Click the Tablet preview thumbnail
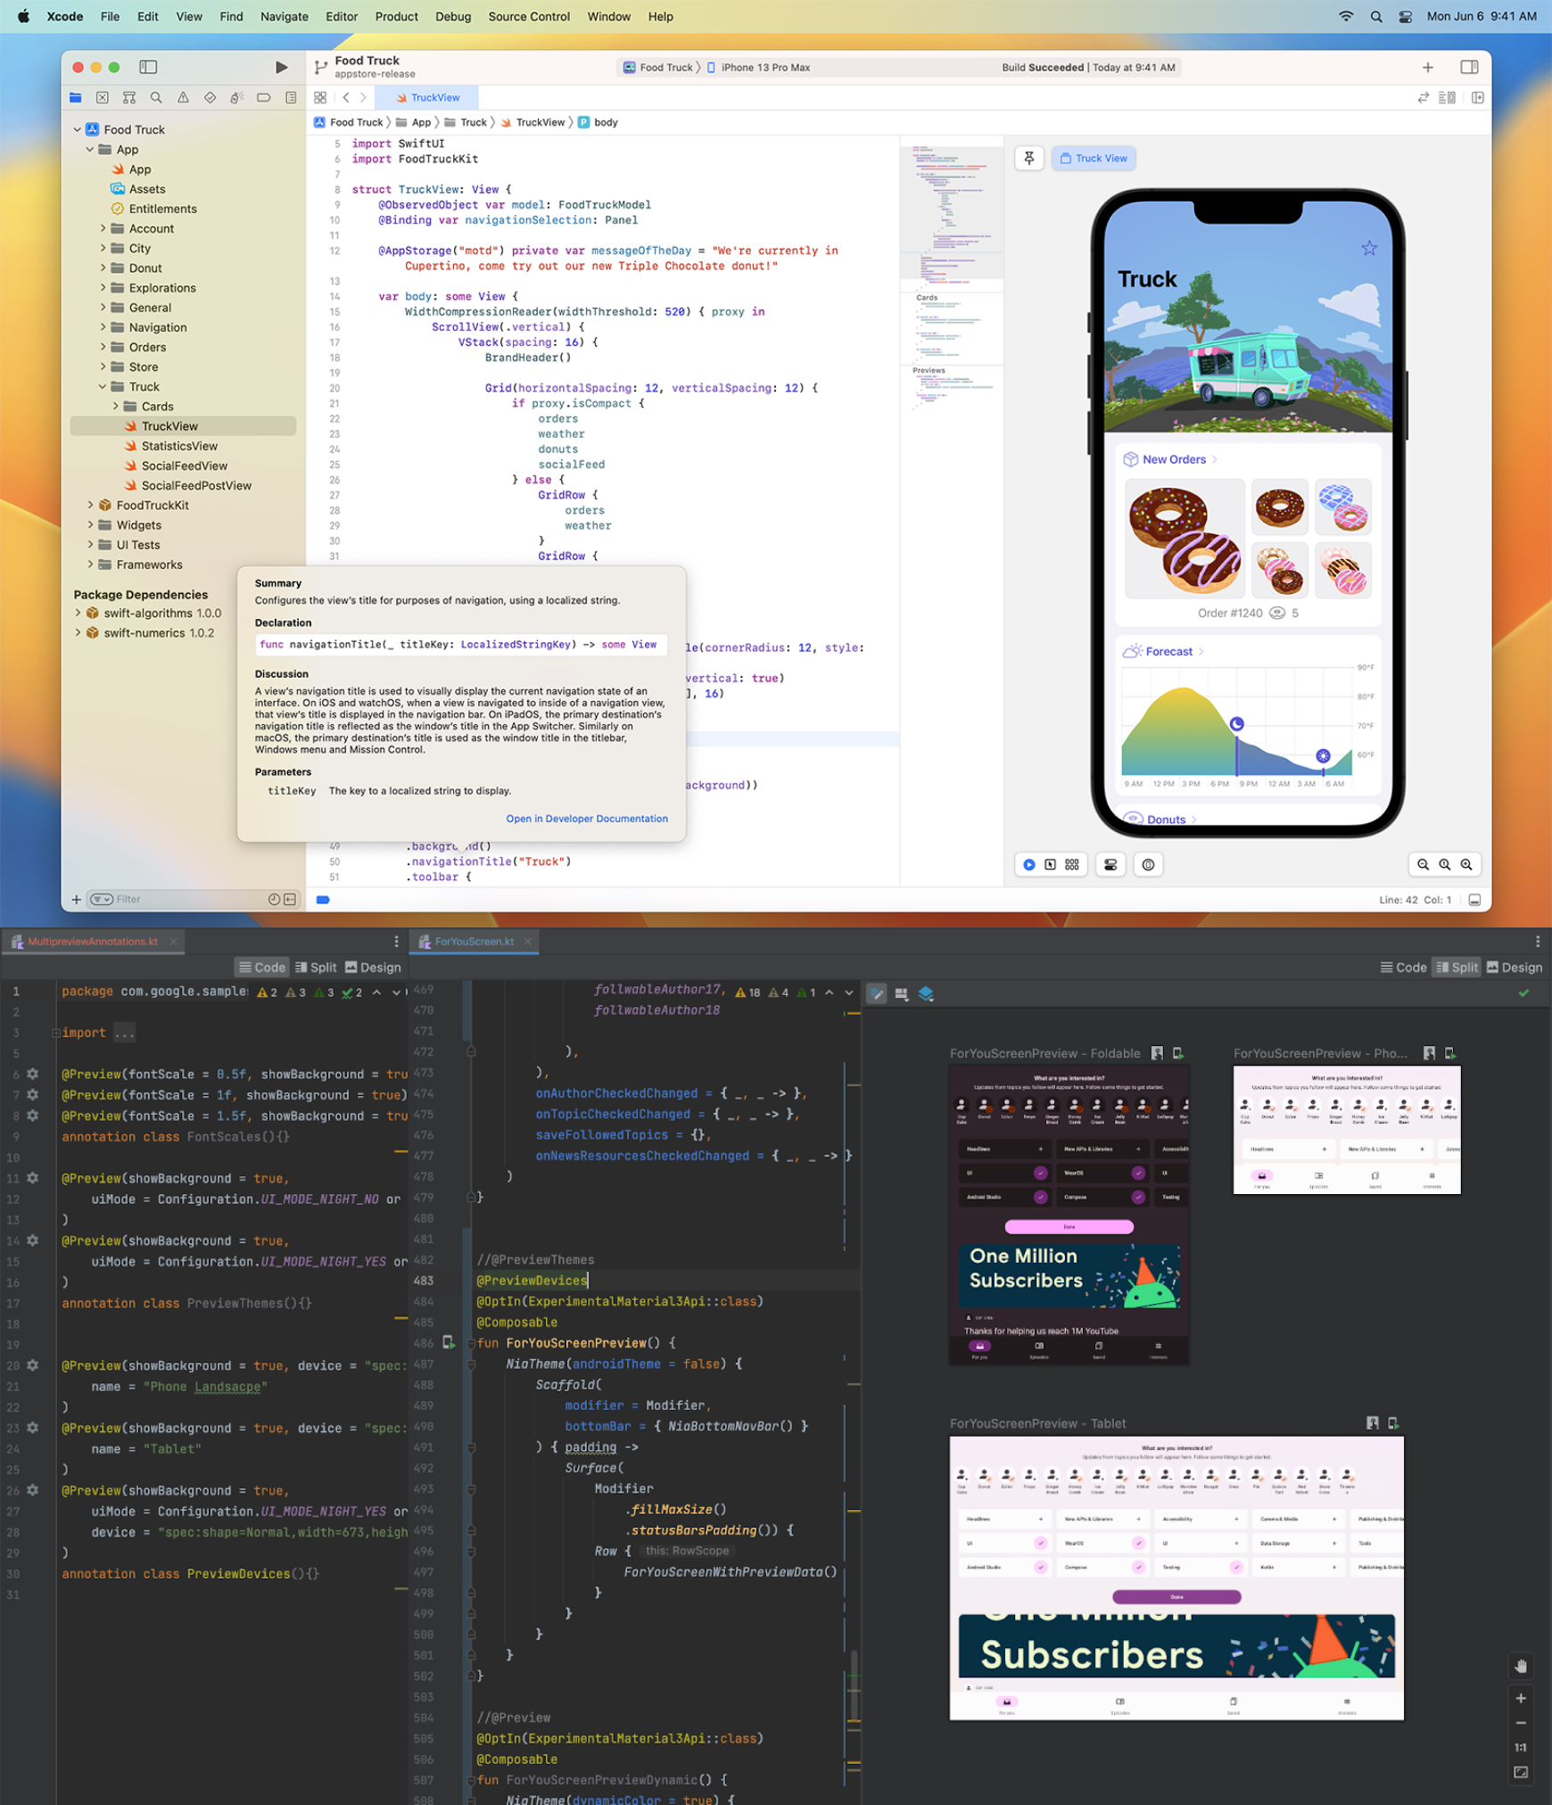1552x1805 pixels. (1176, 1578)
